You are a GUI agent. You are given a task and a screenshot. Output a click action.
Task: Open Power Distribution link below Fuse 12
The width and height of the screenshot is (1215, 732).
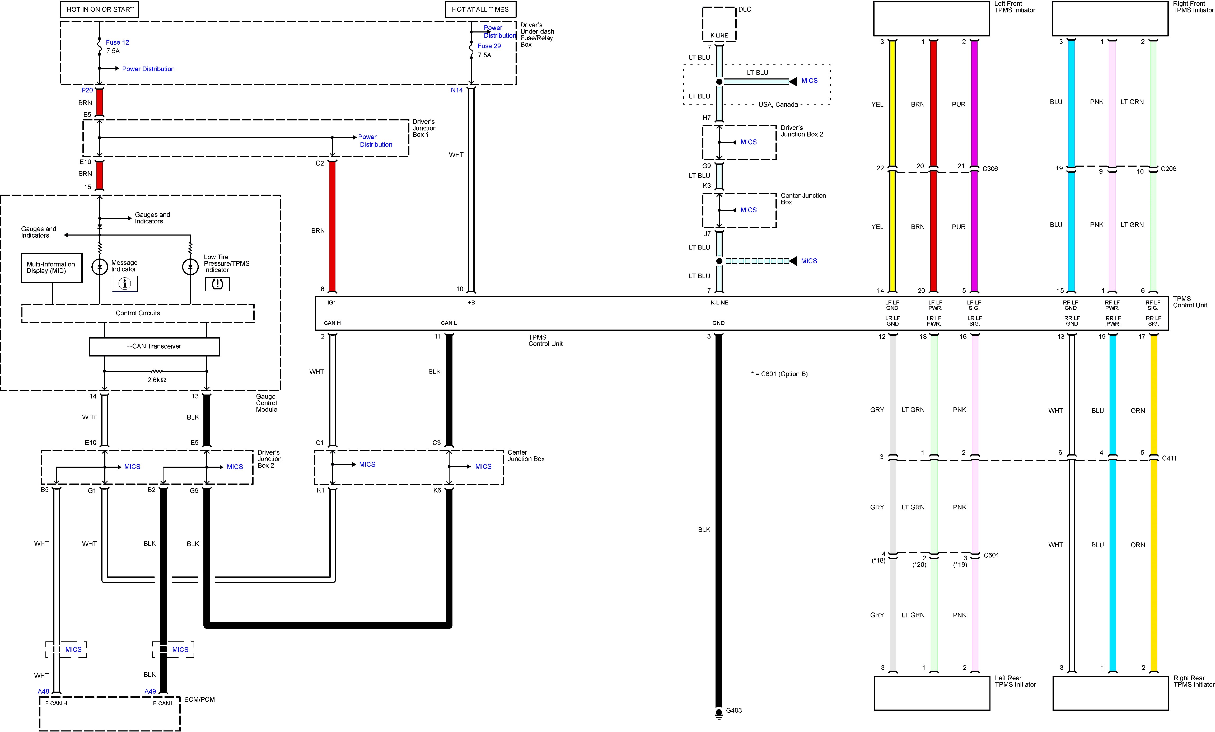[x=148, y=69]
